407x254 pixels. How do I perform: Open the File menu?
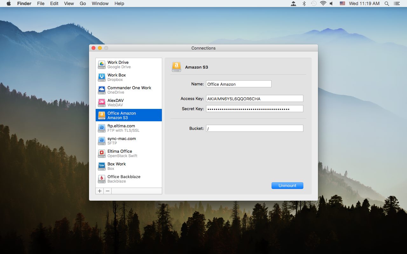[41, 3]
